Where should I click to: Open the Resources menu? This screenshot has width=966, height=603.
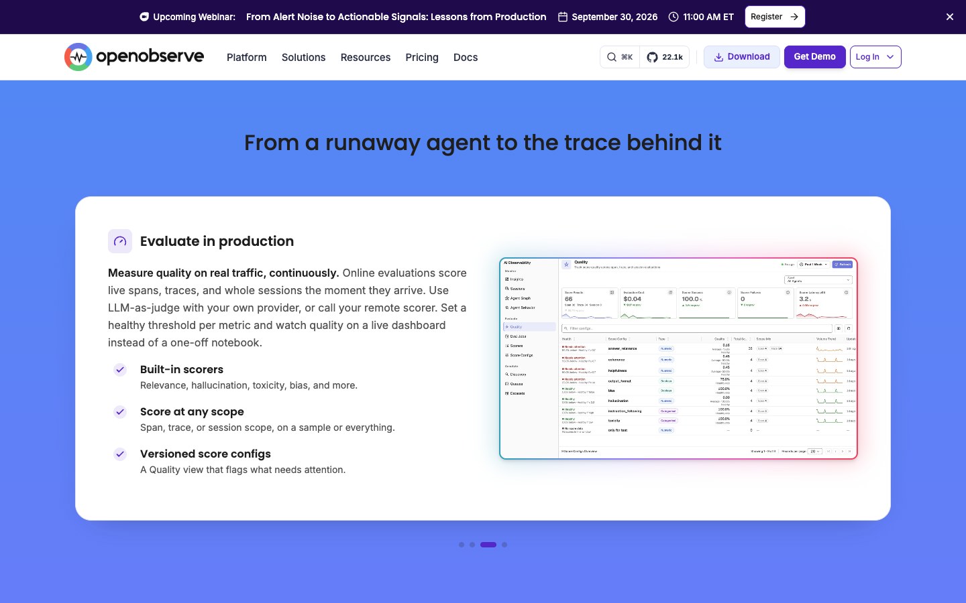[x=366, y=58]
